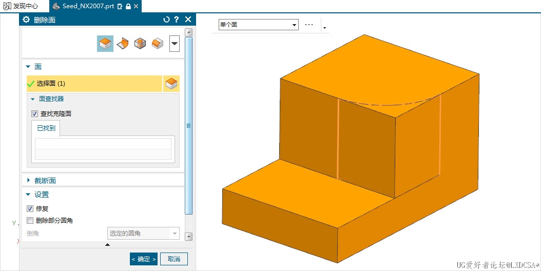Pick the hole face type icon
The image size is (541, 271).
point(140,44)
